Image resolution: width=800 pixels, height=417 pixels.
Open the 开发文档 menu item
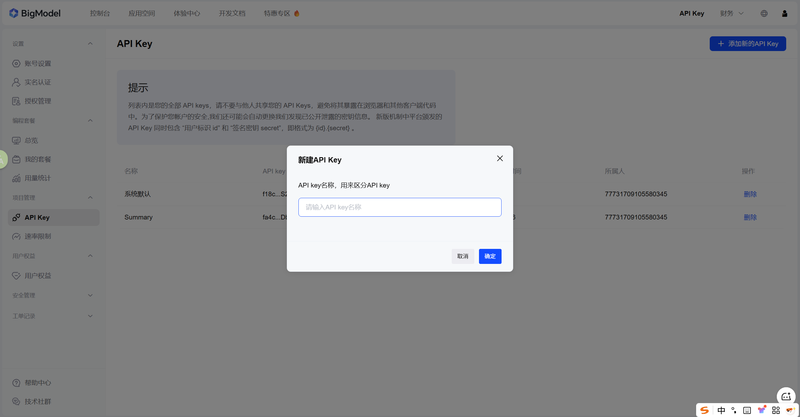[232, 13]
